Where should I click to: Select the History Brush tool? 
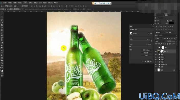coord(2,38)
